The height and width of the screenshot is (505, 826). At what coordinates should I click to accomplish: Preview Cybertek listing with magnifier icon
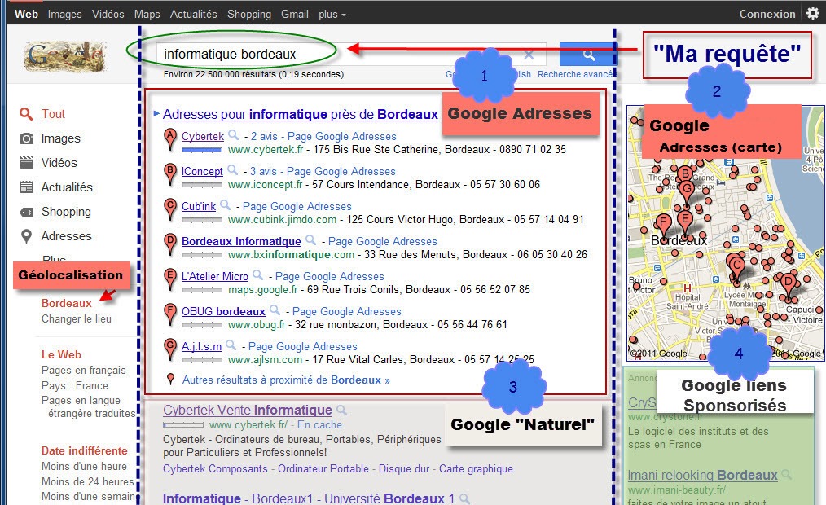233,135
